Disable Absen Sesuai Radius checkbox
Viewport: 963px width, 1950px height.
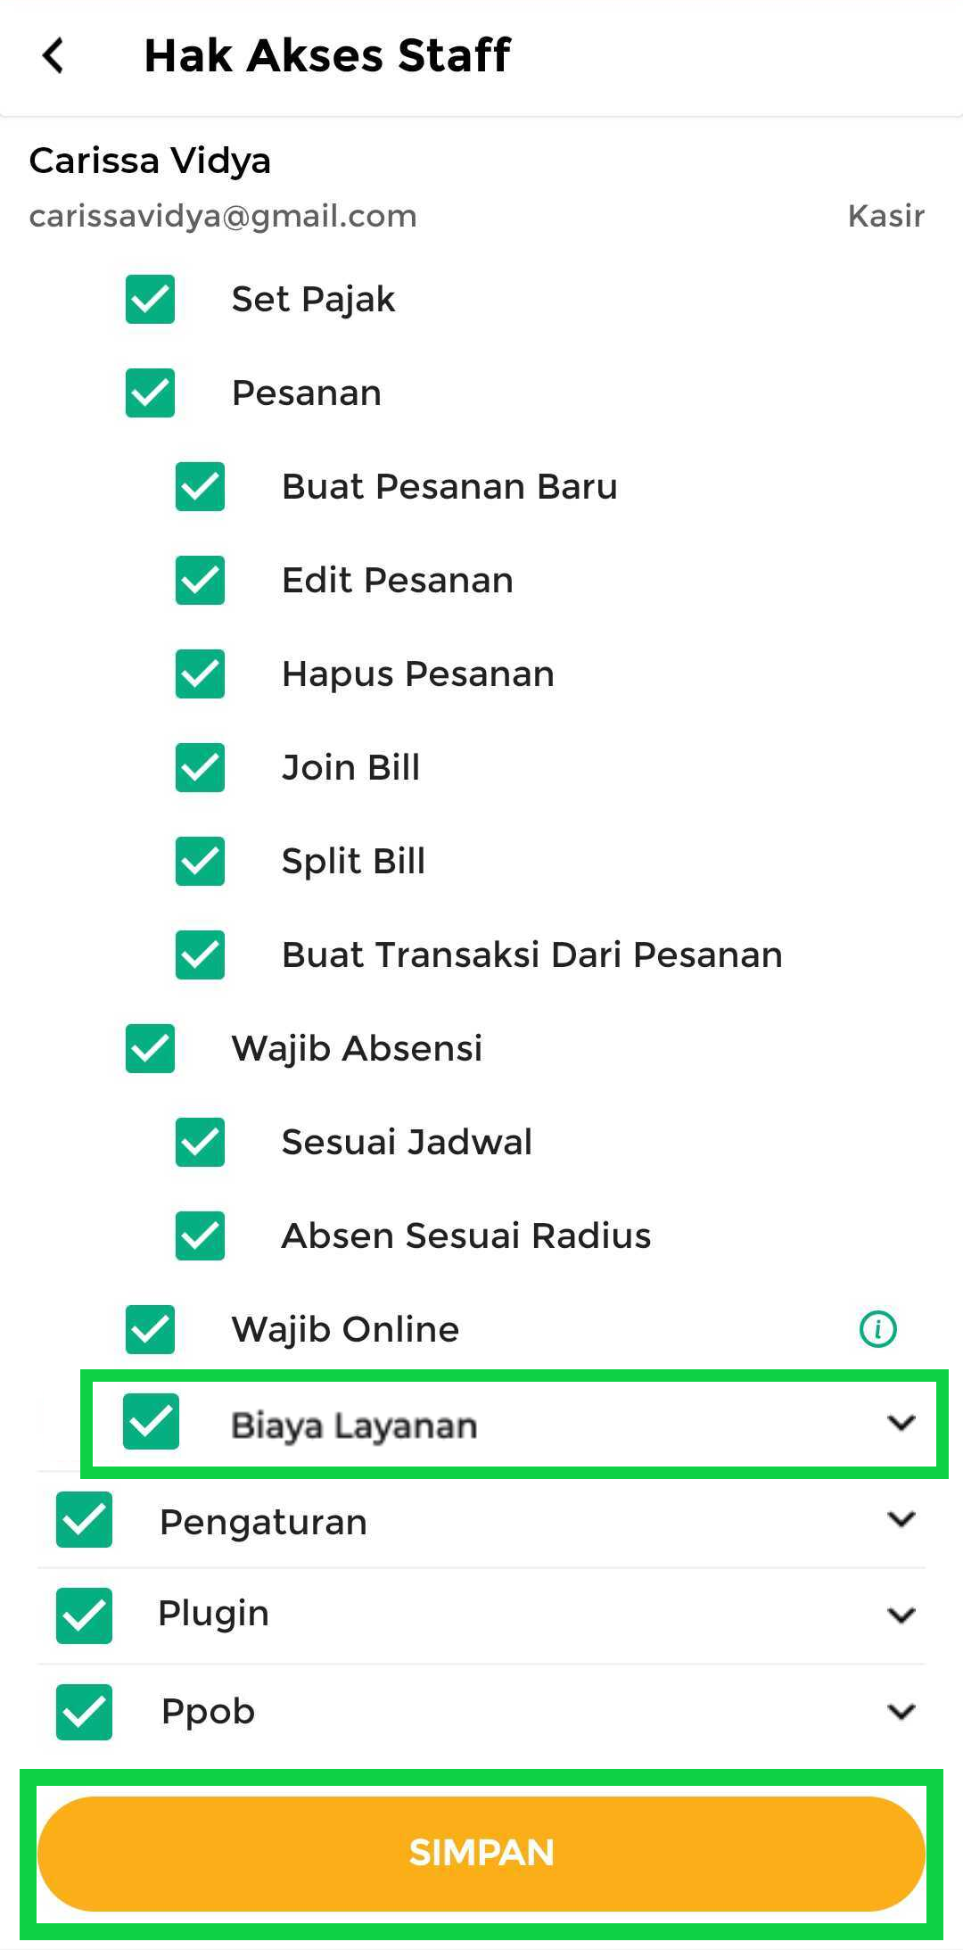200,1235
